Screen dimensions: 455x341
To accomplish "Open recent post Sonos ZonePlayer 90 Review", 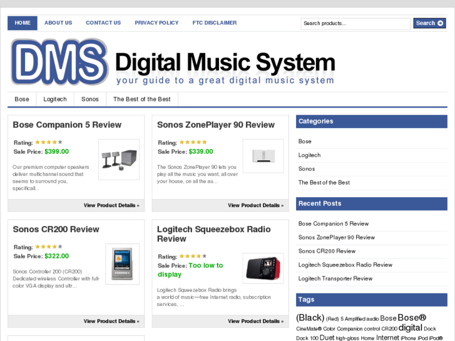I will pos(337,237).
